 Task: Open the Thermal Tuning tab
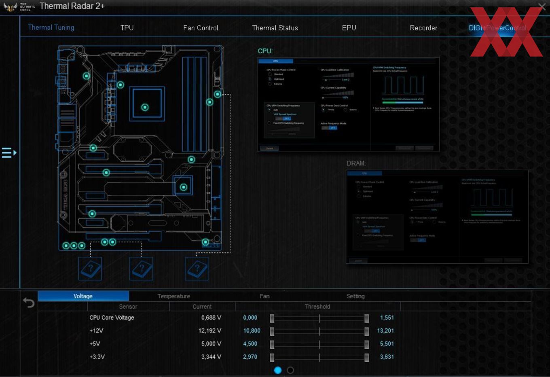coord(51,28)
